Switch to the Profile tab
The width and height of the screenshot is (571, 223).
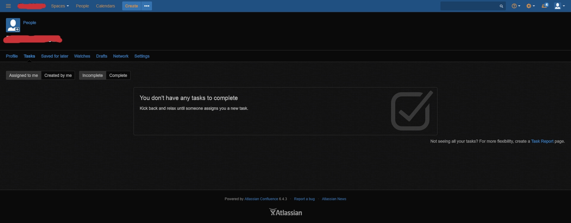pos(12,56)
